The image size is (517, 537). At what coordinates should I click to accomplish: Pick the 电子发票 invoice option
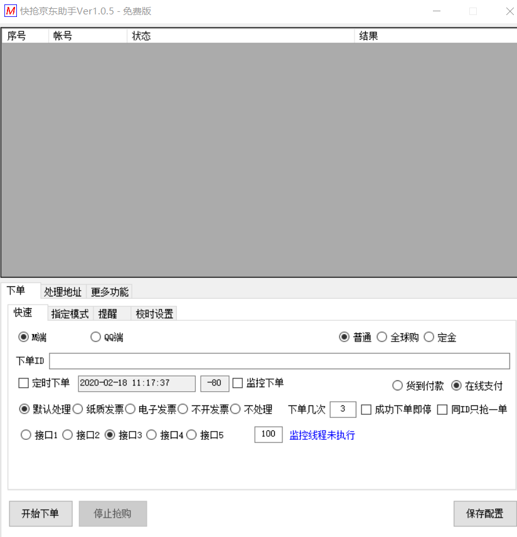131,409
